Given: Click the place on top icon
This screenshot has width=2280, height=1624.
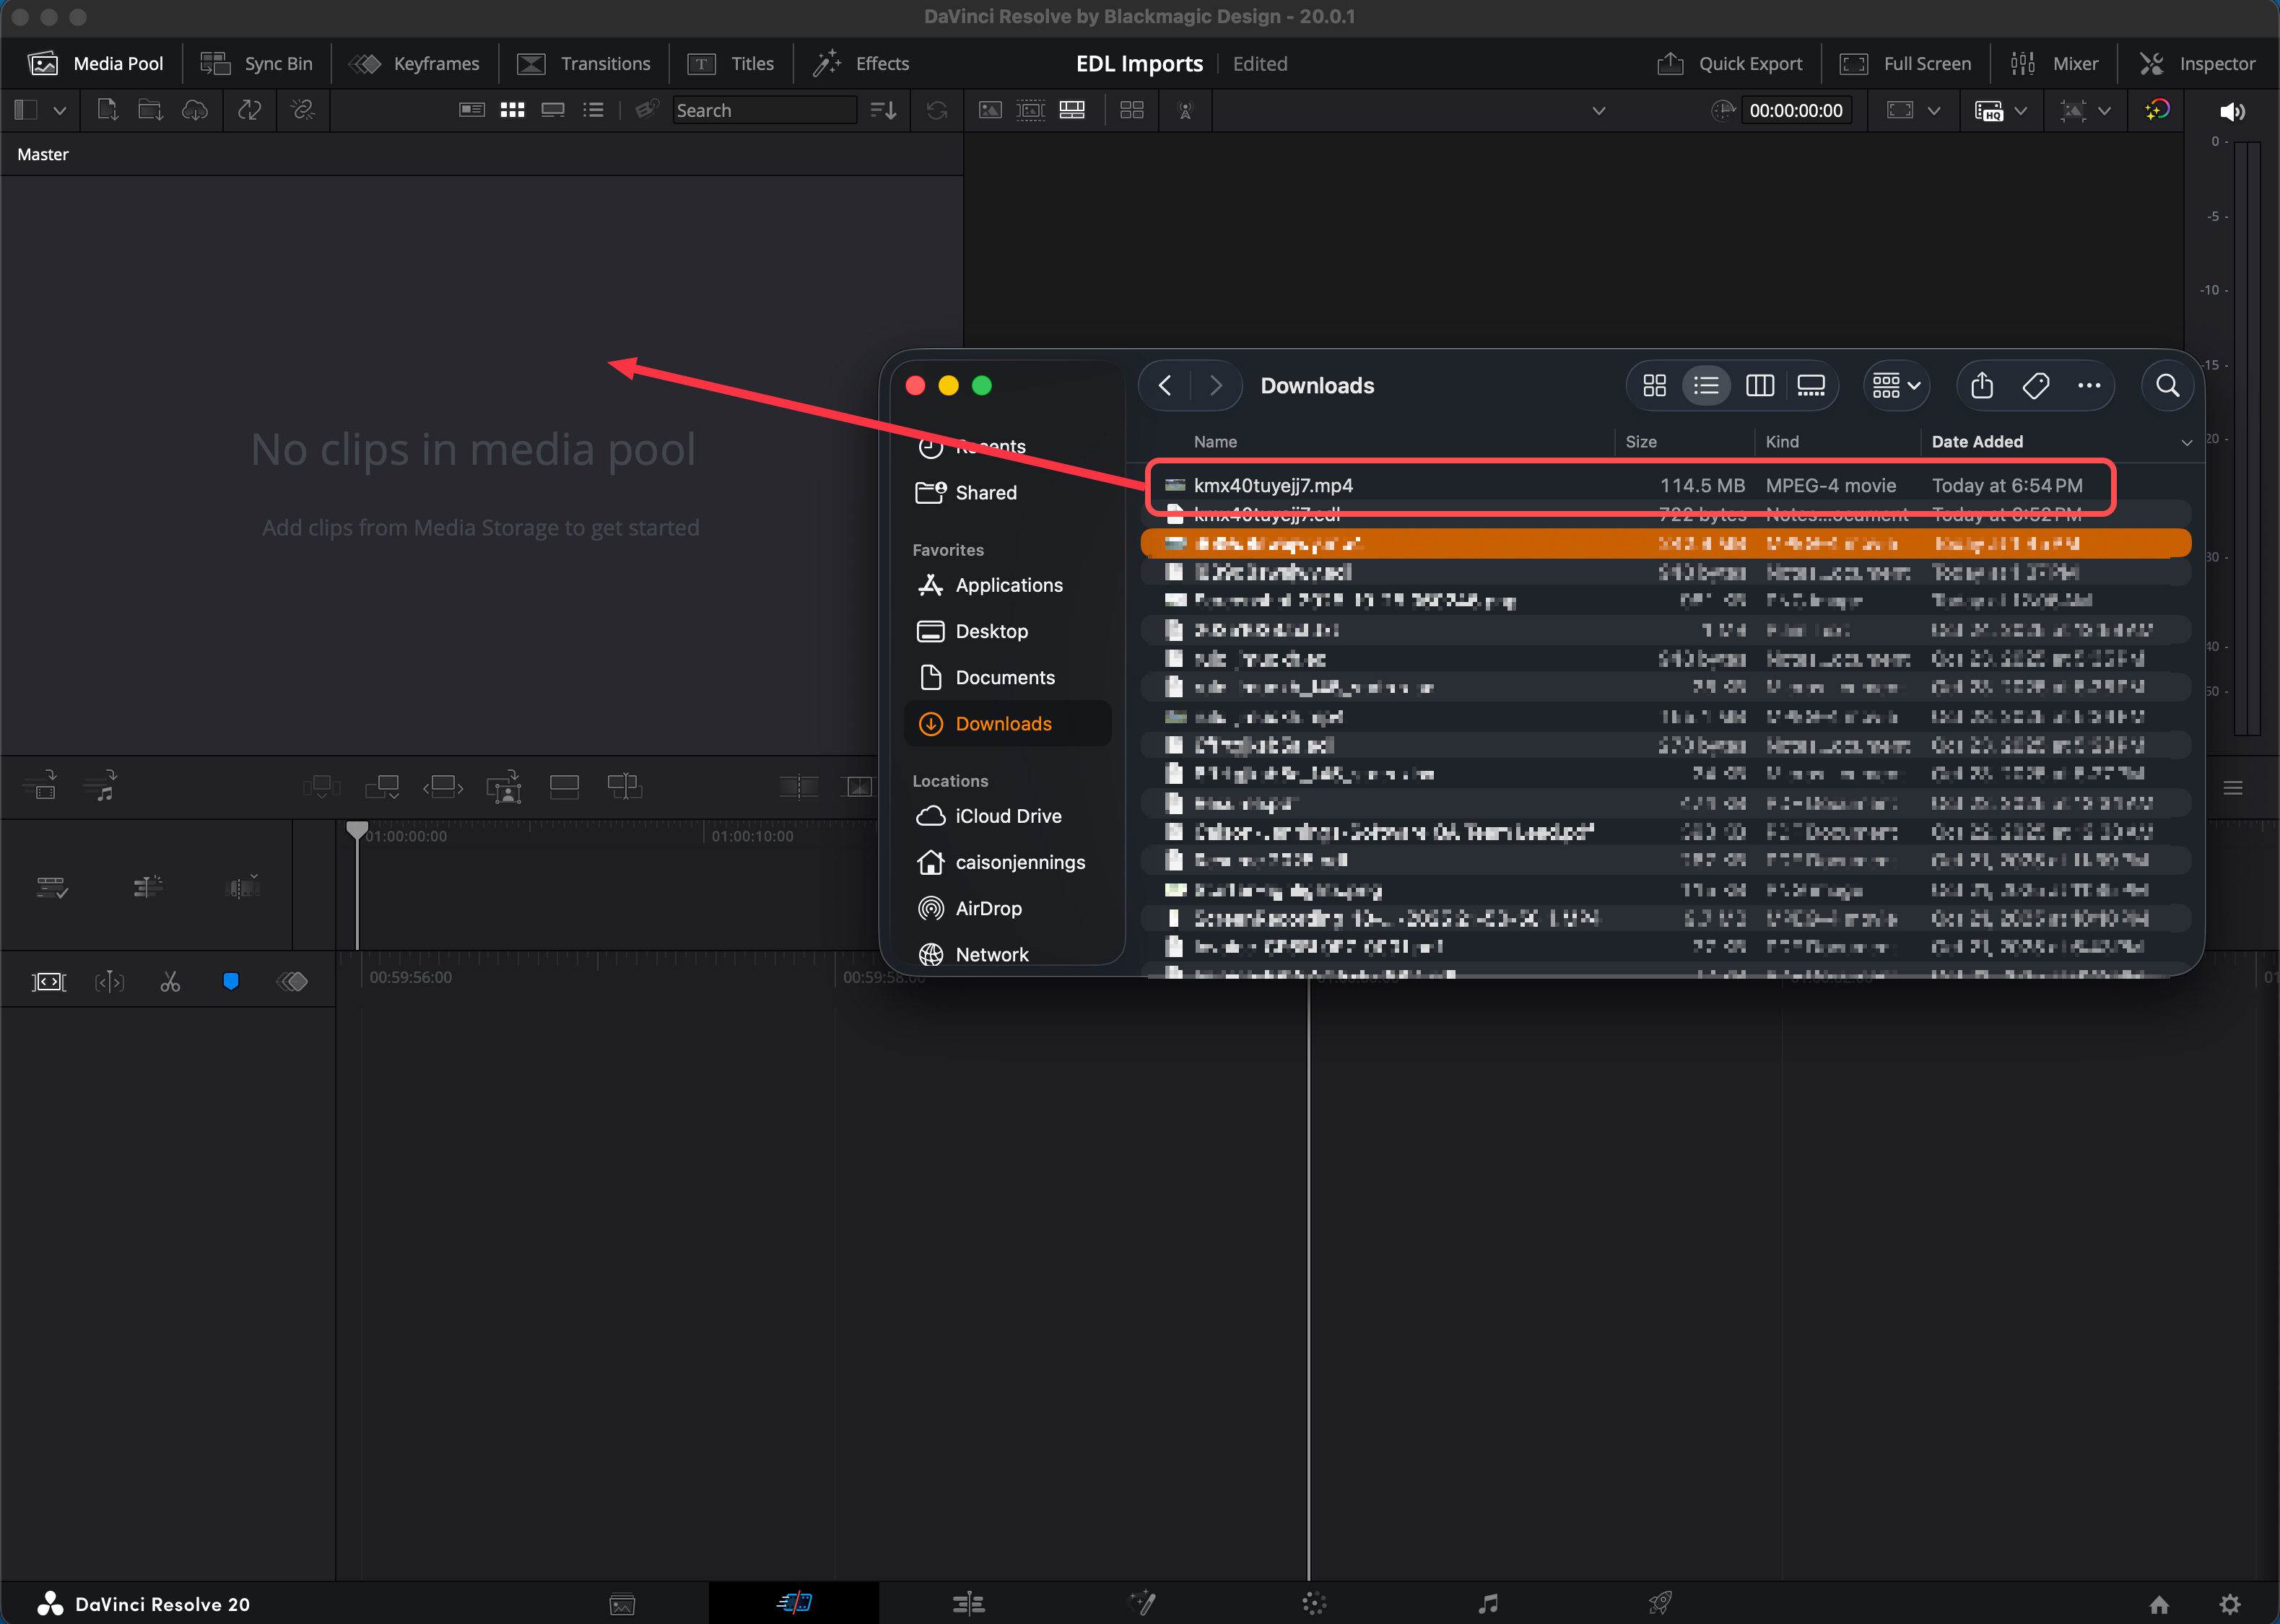Looking at the screenshot, I should click(x=564, y=787).
